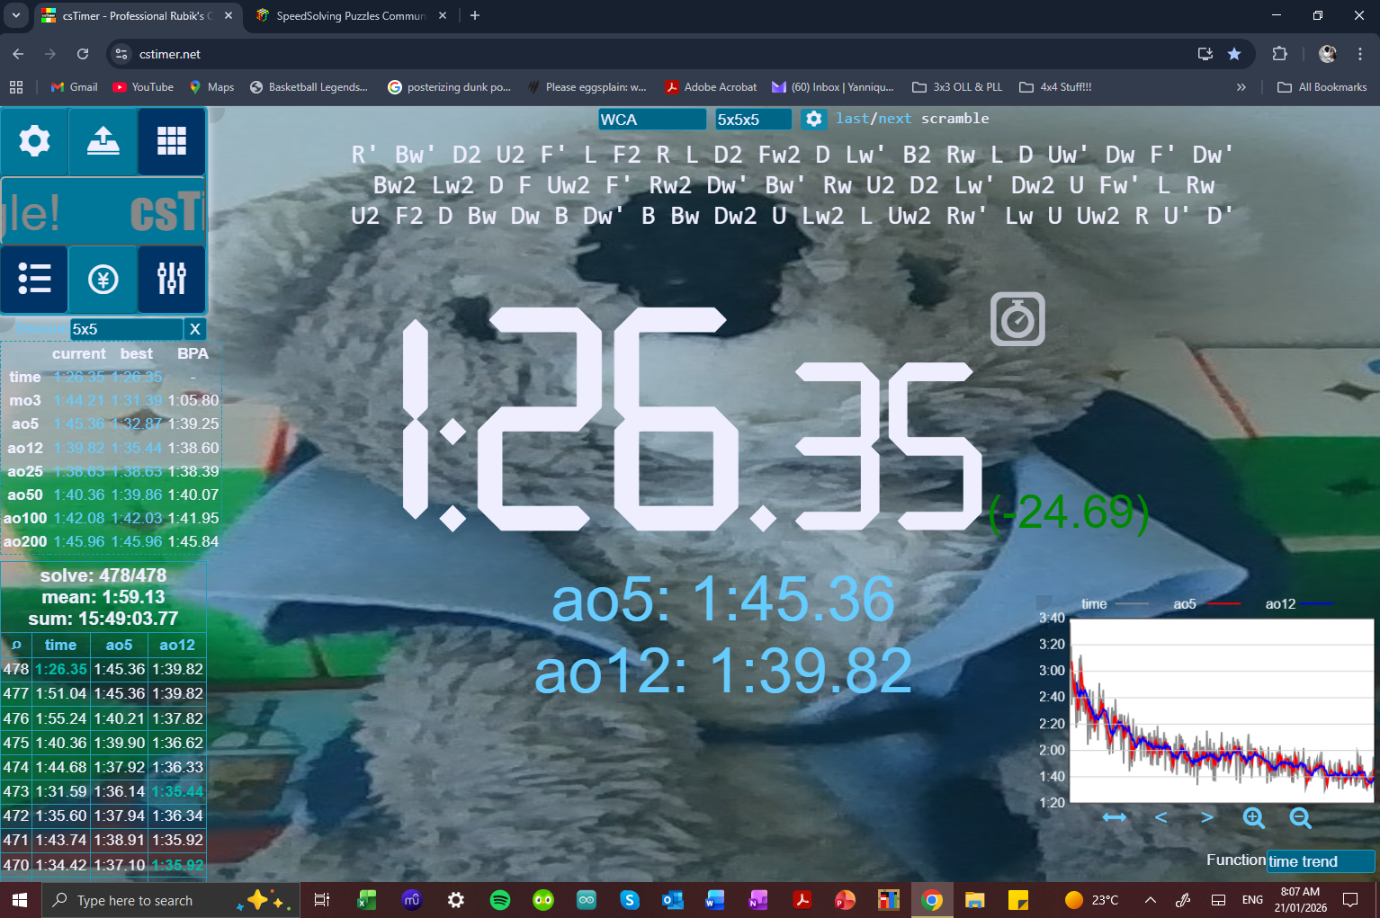Screen dimensions: 1380x918
Task: Click the main ao5: 1:45.36 text
Action: point(723,600)
